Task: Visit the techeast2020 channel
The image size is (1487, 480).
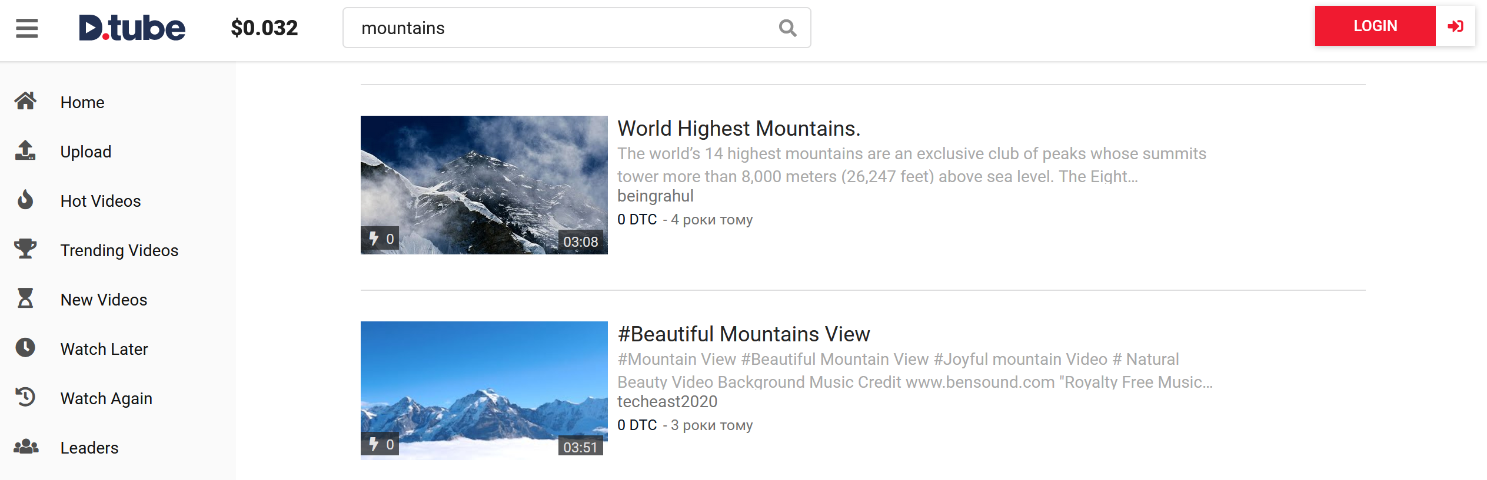Action: (x=667, y=402)
